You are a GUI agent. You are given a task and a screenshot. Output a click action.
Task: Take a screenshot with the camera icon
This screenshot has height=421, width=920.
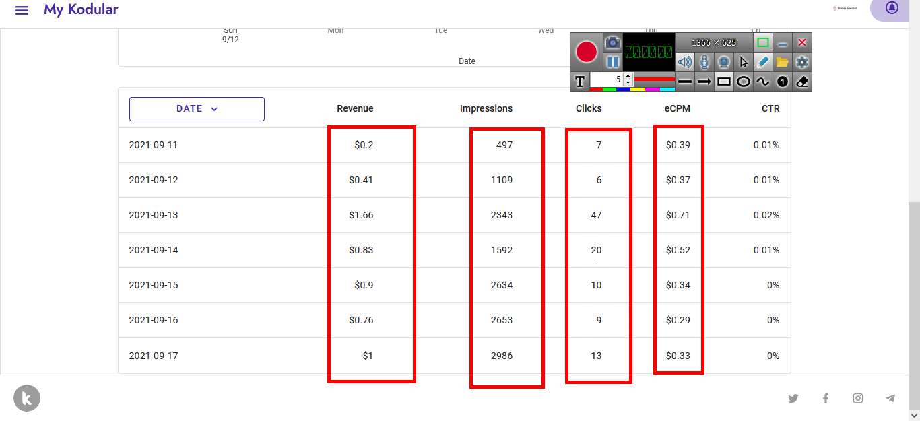pyautogui.click(x=612, y=42)
